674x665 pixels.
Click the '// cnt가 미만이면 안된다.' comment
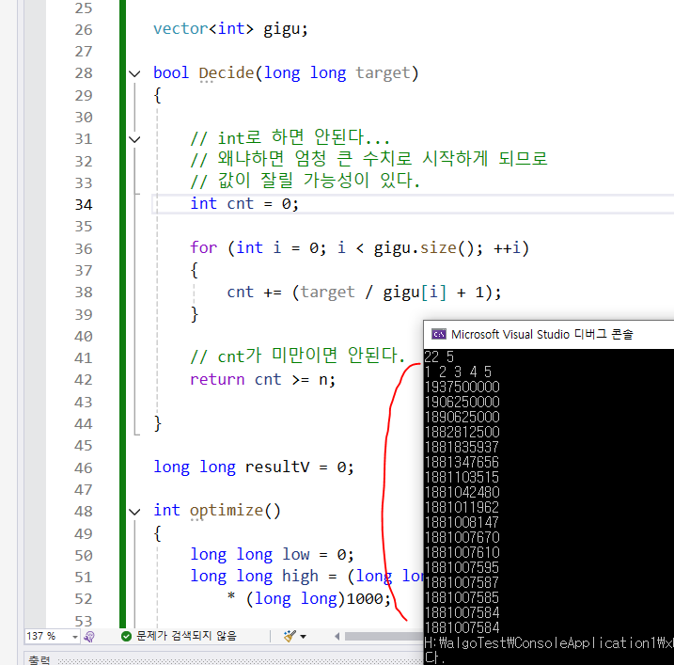tap(298, 356)
